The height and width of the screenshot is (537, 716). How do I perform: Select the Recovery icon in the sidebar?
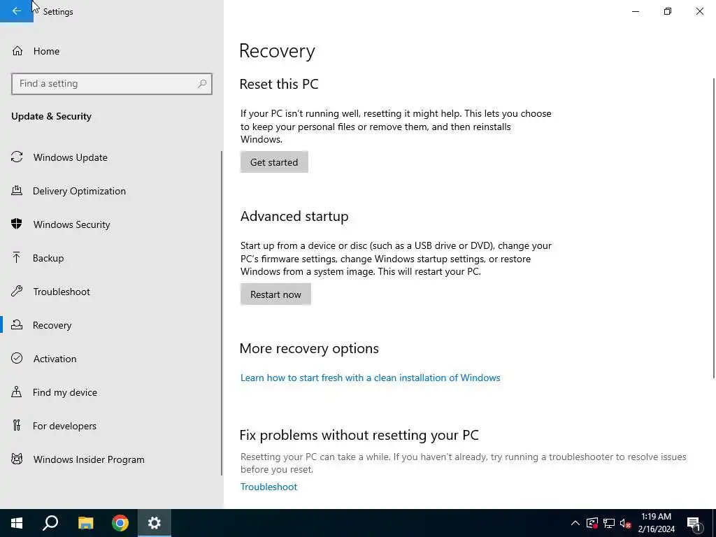pyautogui.click(x=17, y=325)
